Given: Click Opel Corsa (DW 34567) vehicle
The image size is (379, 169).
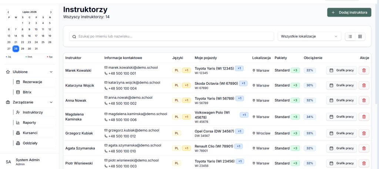Looking at the screenshot, I should click(214, 131).
